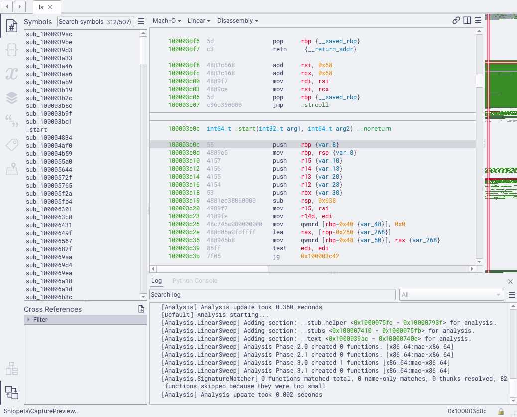Expand the Cross References Filter
The image size is (517, 417).
(x=29, y=320)
